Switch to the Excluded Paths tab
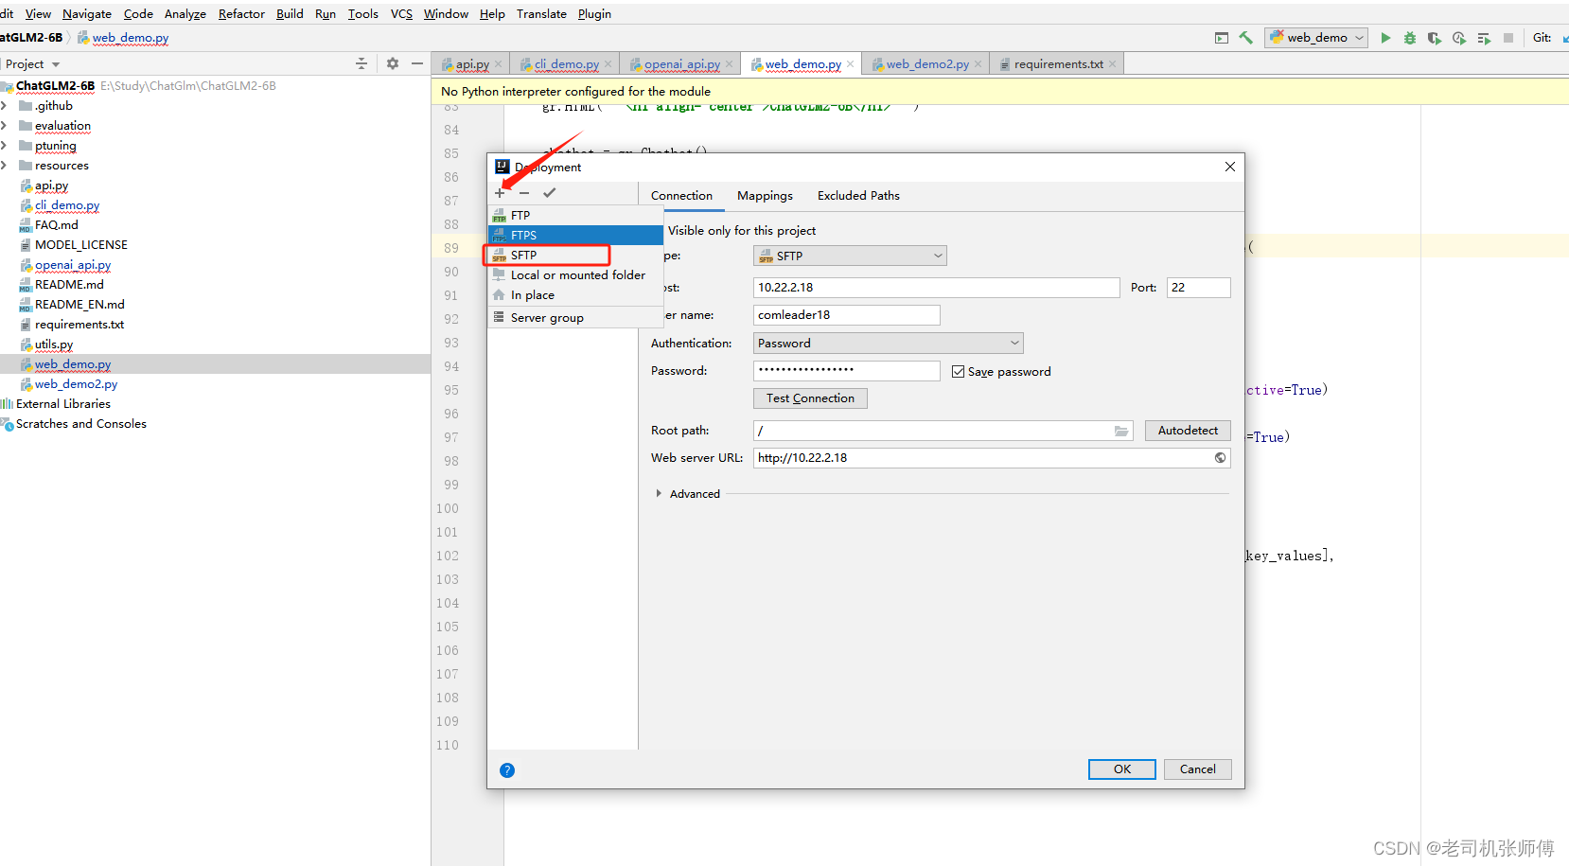The width and height of the screenshot is (1569, 866). [858, 196]
